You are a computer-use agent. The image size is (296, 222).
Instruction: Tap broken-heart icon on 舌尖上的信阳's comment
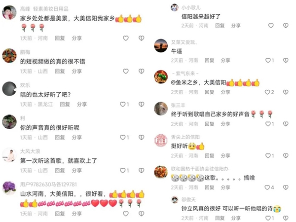[286, 155]
